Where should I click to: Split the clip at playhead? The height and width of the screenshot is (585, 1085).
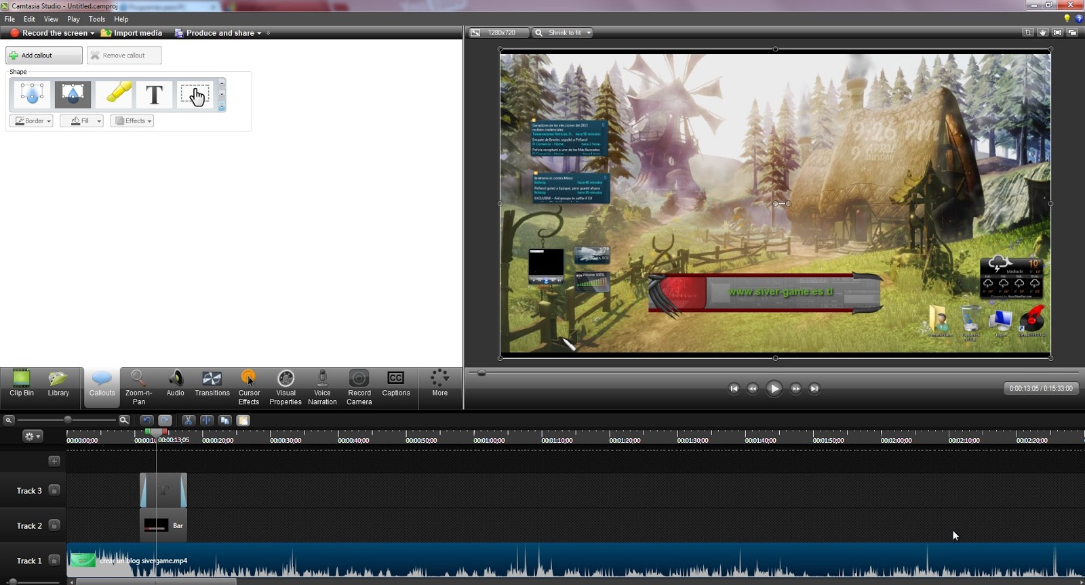coord(207,420)
